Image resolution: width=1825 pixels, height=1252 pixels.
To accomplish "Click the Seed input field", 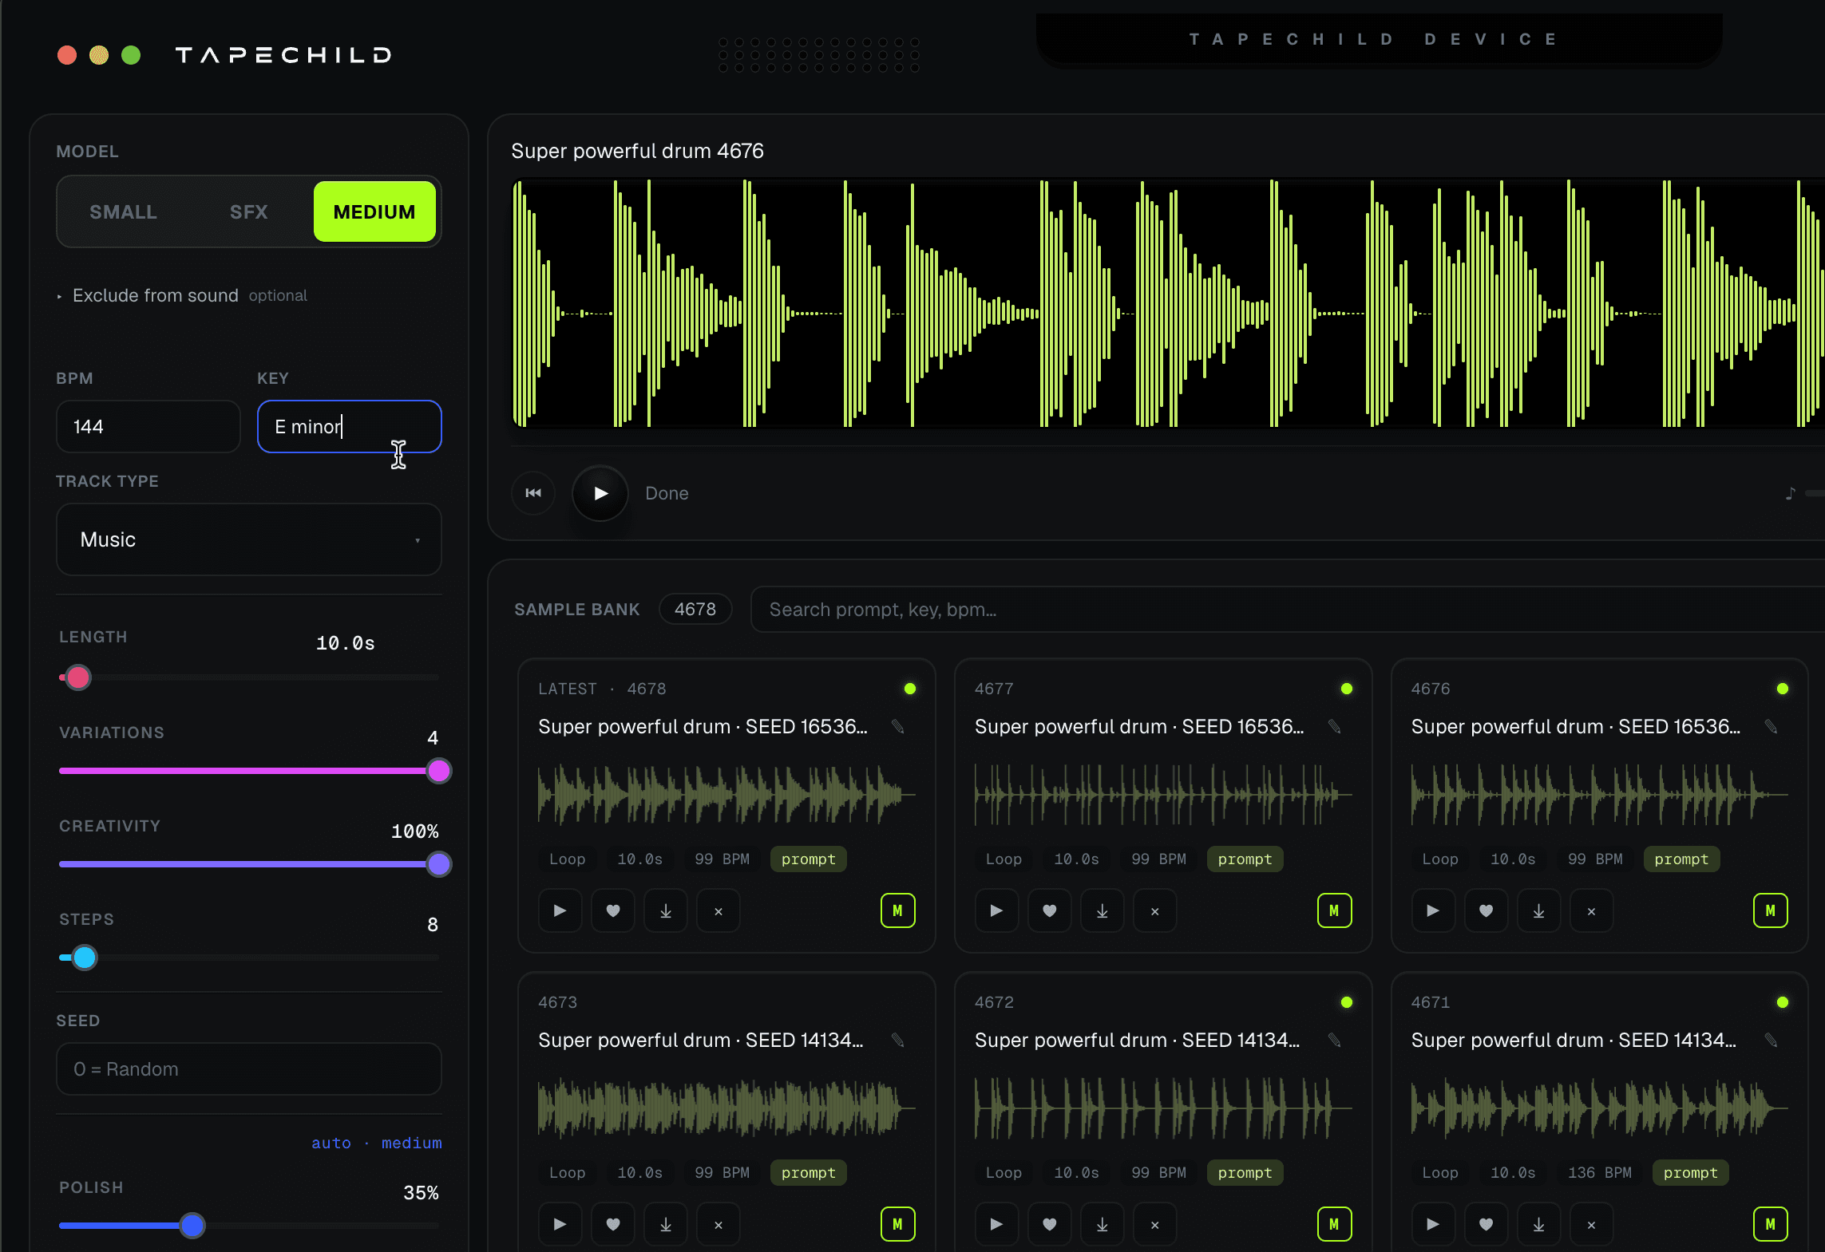I will point(248,1068).
